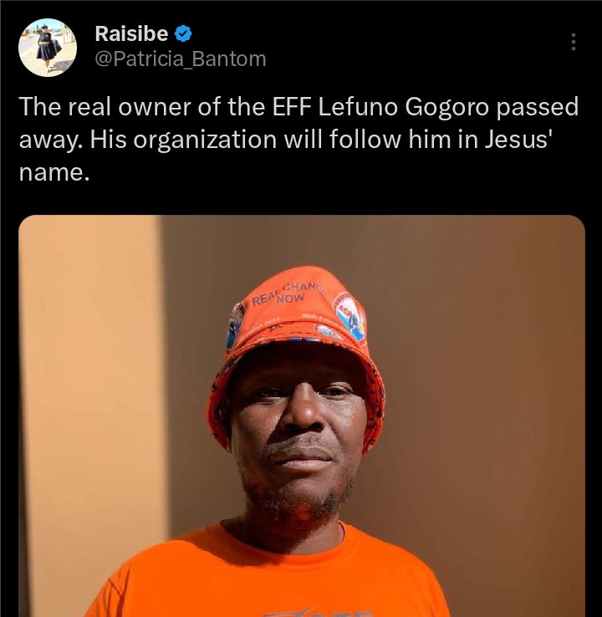Click the round party badge on hat's right

tap(349, 318)
